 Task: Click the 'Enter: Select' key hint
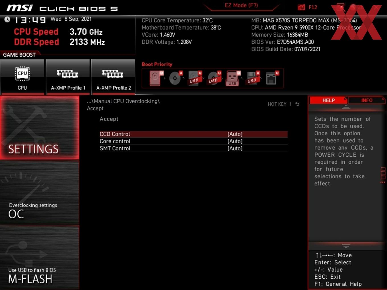point(333,262)
